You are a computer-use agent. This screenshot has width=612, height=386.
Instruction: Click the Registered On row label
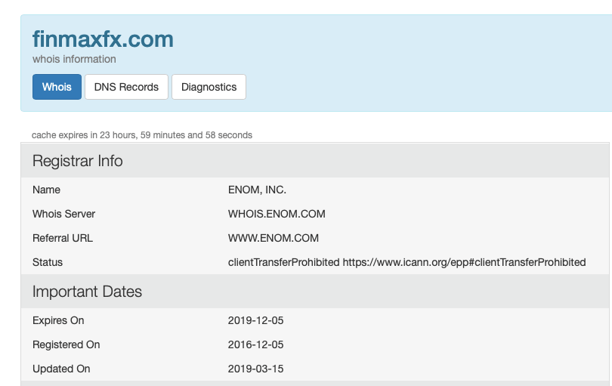(x=66, y=344)
